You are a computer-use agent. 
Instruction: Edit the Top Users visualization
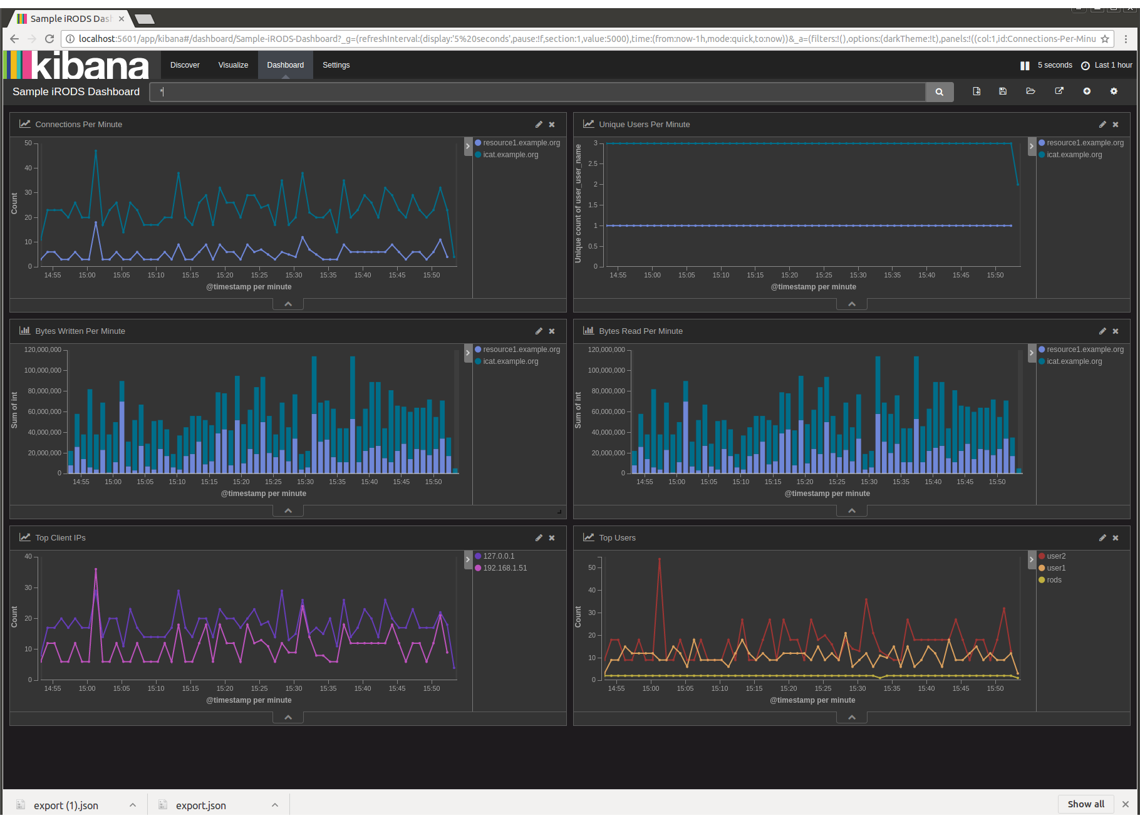[1102, 538]
